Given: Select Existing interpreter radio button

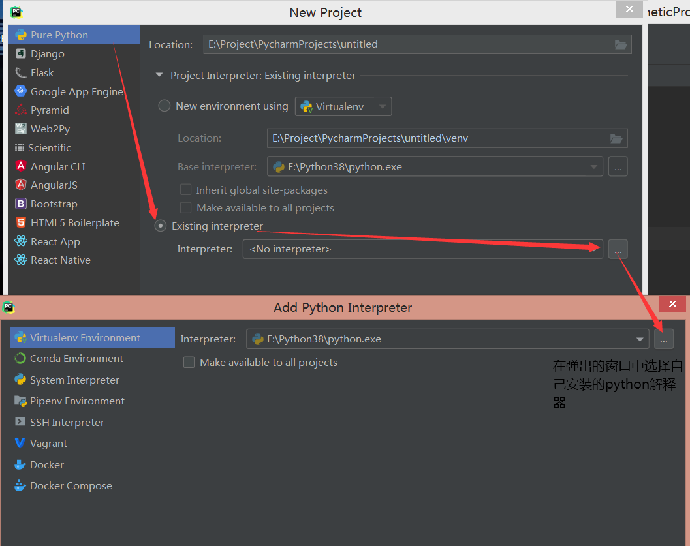Looking at the screenshot, I should [161, 226].
